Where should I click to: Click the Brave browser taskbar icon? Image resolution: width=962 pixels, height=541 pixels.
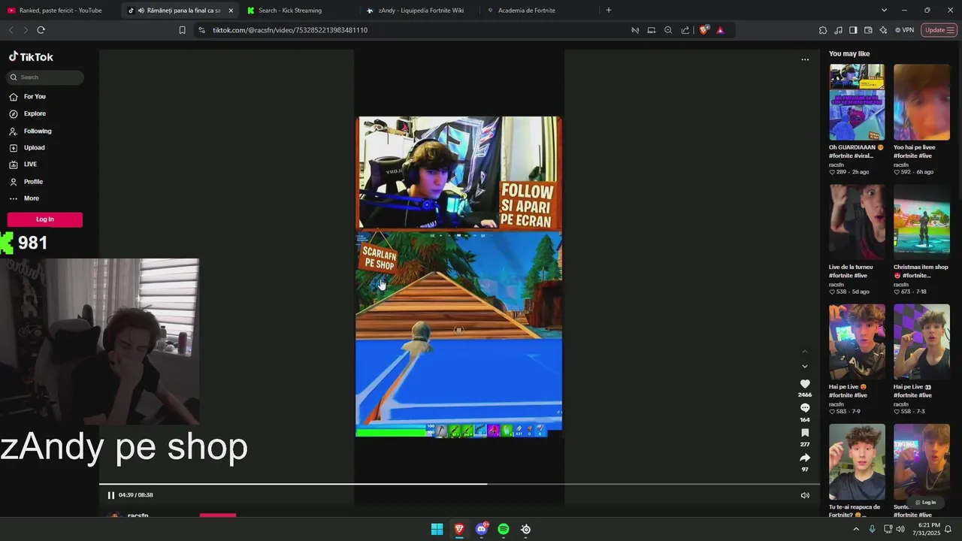click(x=459, y=529)
